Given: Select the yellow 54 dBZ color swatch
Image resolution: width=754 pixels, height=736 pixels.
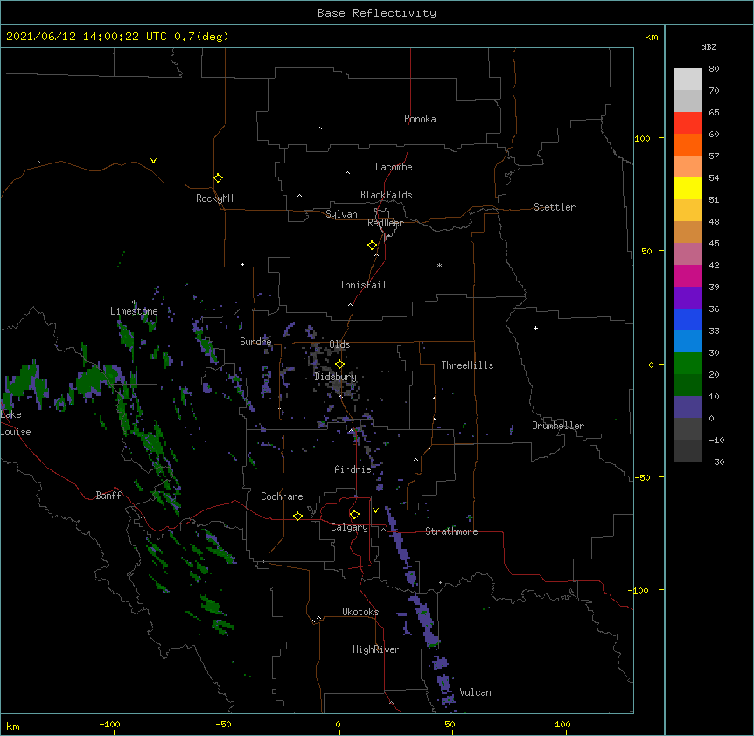Looking at the screenshot, I should [688, 188].
